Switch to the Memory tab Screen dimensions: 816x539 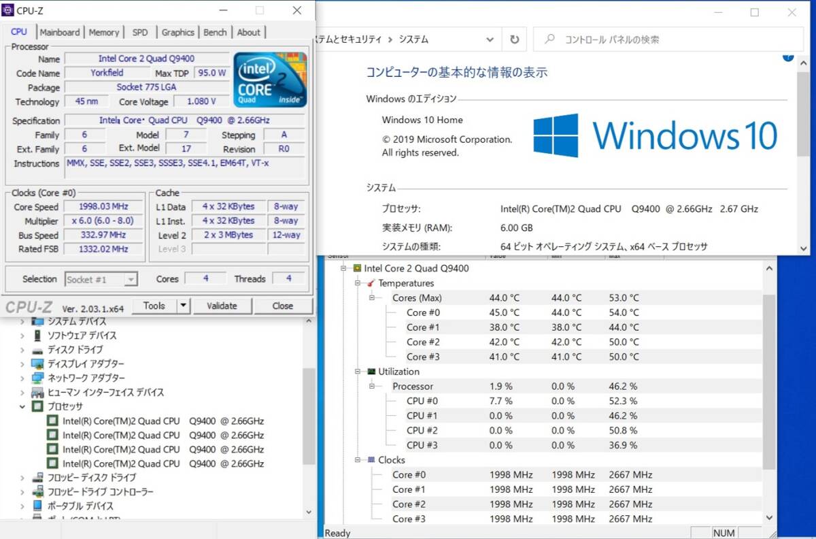click(x=103, y=32)
